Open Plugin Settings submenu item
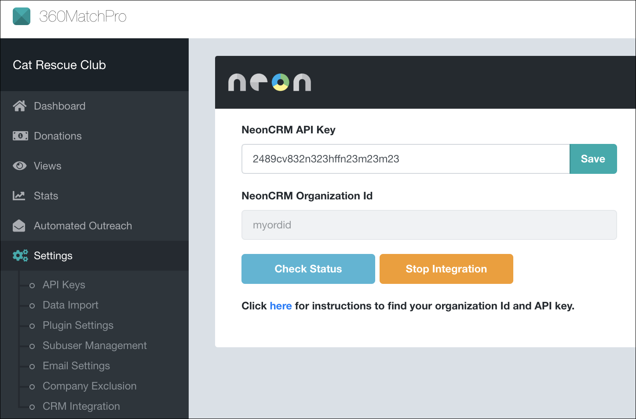636x419 pixels. 78,325
